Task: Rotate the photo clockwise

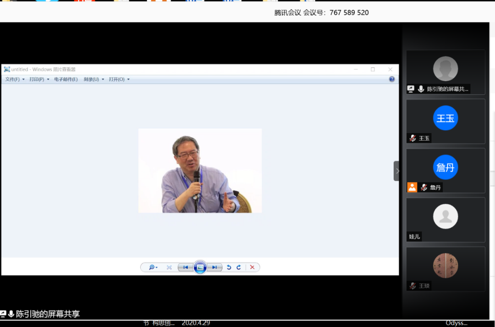Action: pos(239,267)
